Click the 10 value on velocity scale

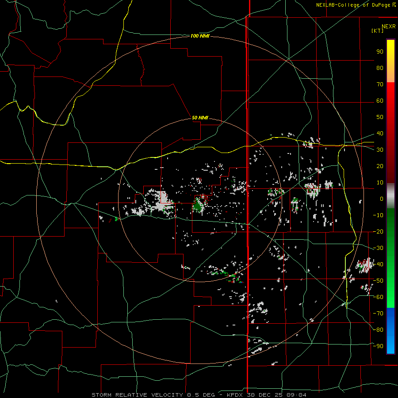click(x=380, y=183)
